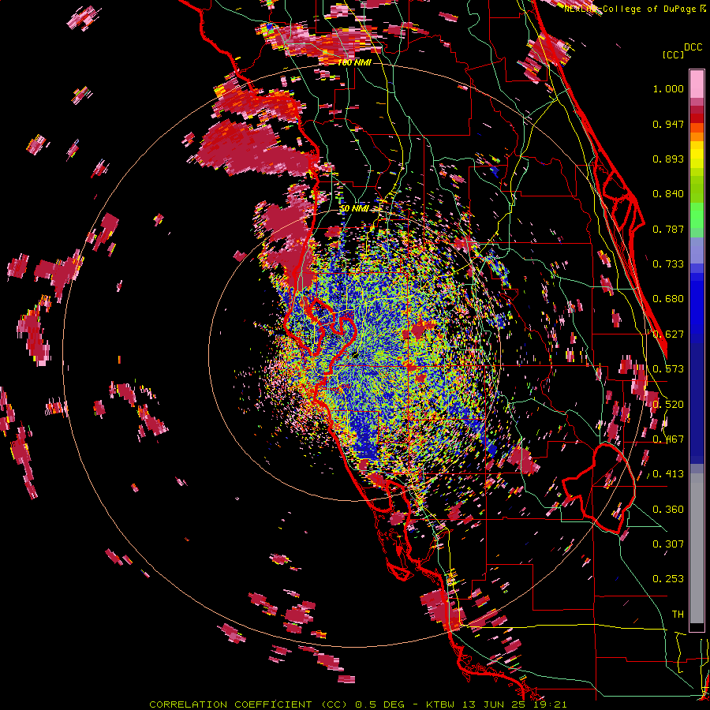Select the 0.893 scale value
Viewport: 710px width, 710px height.
tap(668, 159)
